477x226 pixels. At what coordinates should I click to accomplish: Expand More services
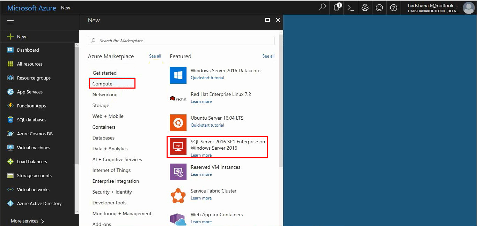coord(24,221)
